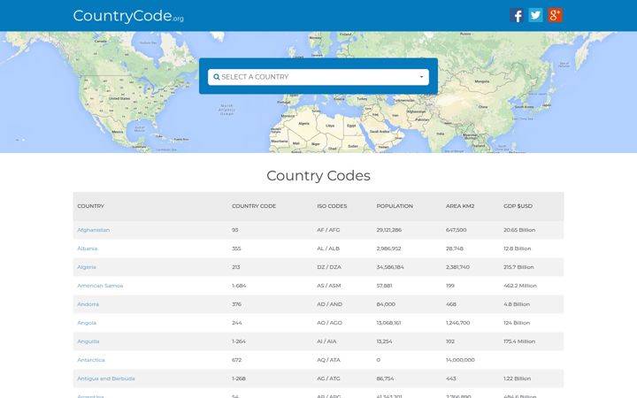The height and width of the screenshot is (398, 637).
Task: Click the search magnifier icon in the country box
Action: coord(217,77)
